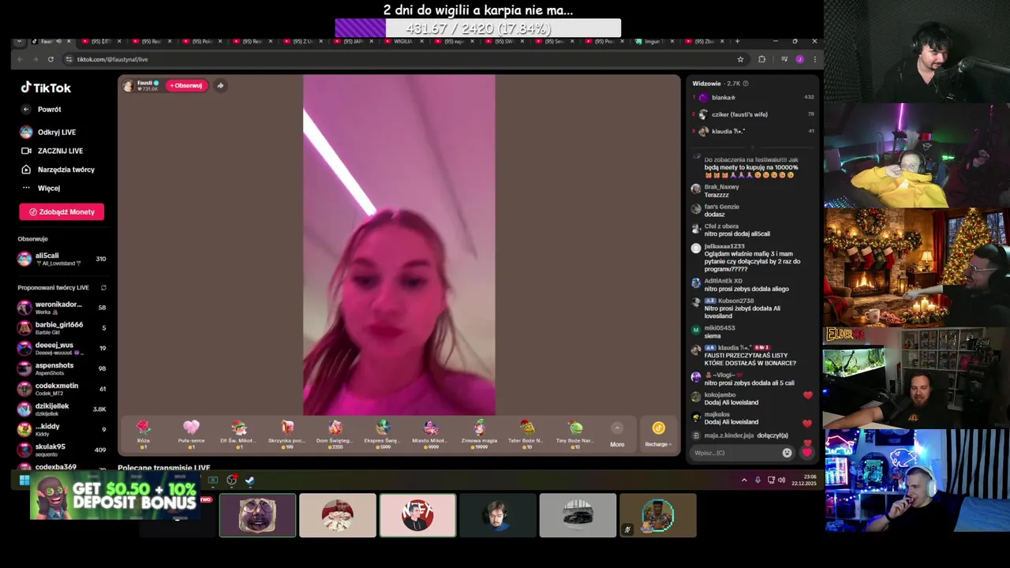The height and width of the screenshot is (568, 1010).
Task: Bookmark the page with the star icon
Action: tap(740, 59)
